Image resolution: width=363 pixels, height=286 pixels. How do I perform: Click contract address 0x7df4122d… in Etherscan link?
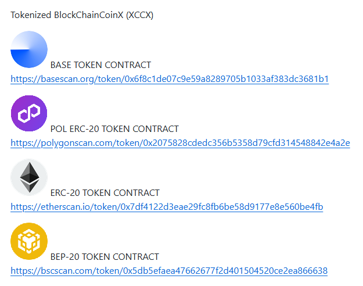coord(221,207)
